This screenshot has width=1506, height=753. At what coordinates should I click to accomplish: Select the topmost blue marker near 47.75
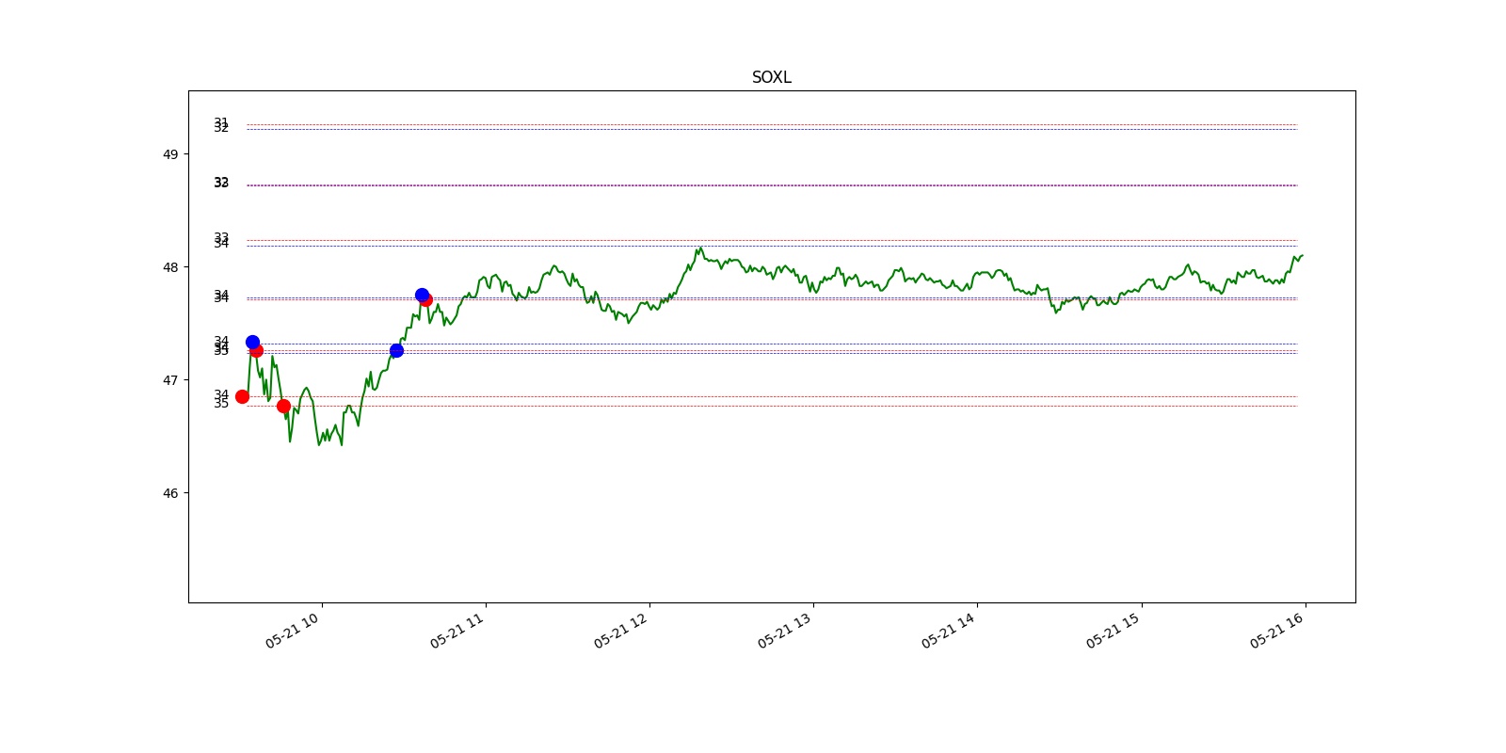(x=422, y=295)
